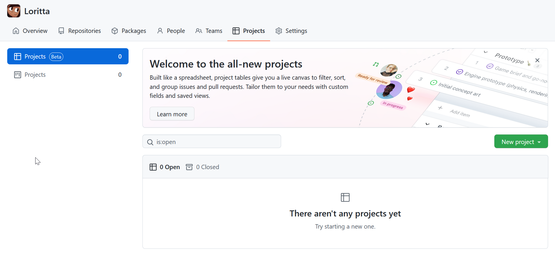Click the search magnifier in the projects filter
This screenshot has width=555, height=258.
tap(150, 142)
